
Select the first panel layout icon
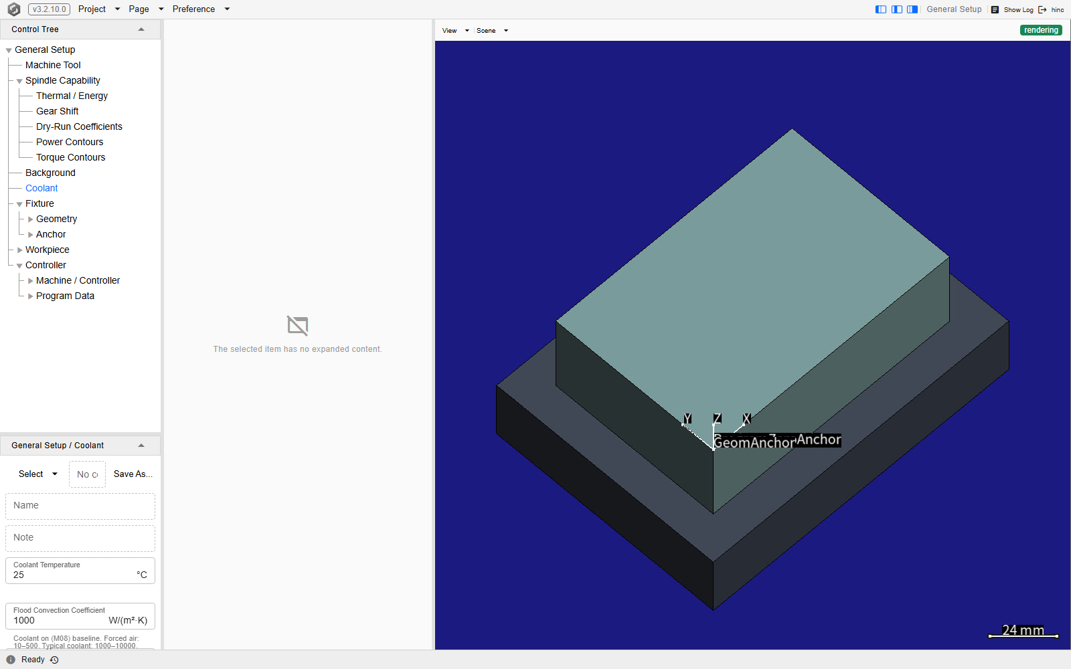pyautogui.click(x=881, y=9)
